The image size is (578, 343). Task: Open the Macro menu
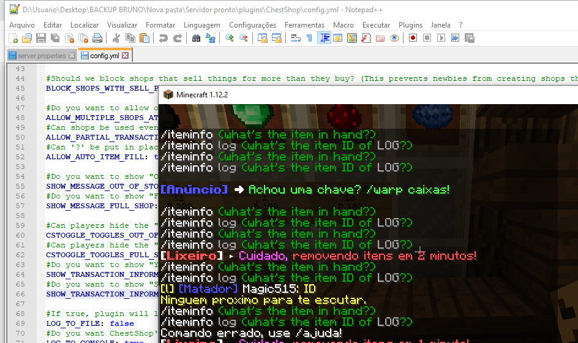[x=343, y=24]
